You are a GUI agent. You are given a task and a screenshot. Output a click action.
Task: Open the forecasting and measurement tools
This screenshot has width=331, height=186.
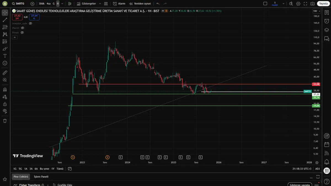click(5, 41)
